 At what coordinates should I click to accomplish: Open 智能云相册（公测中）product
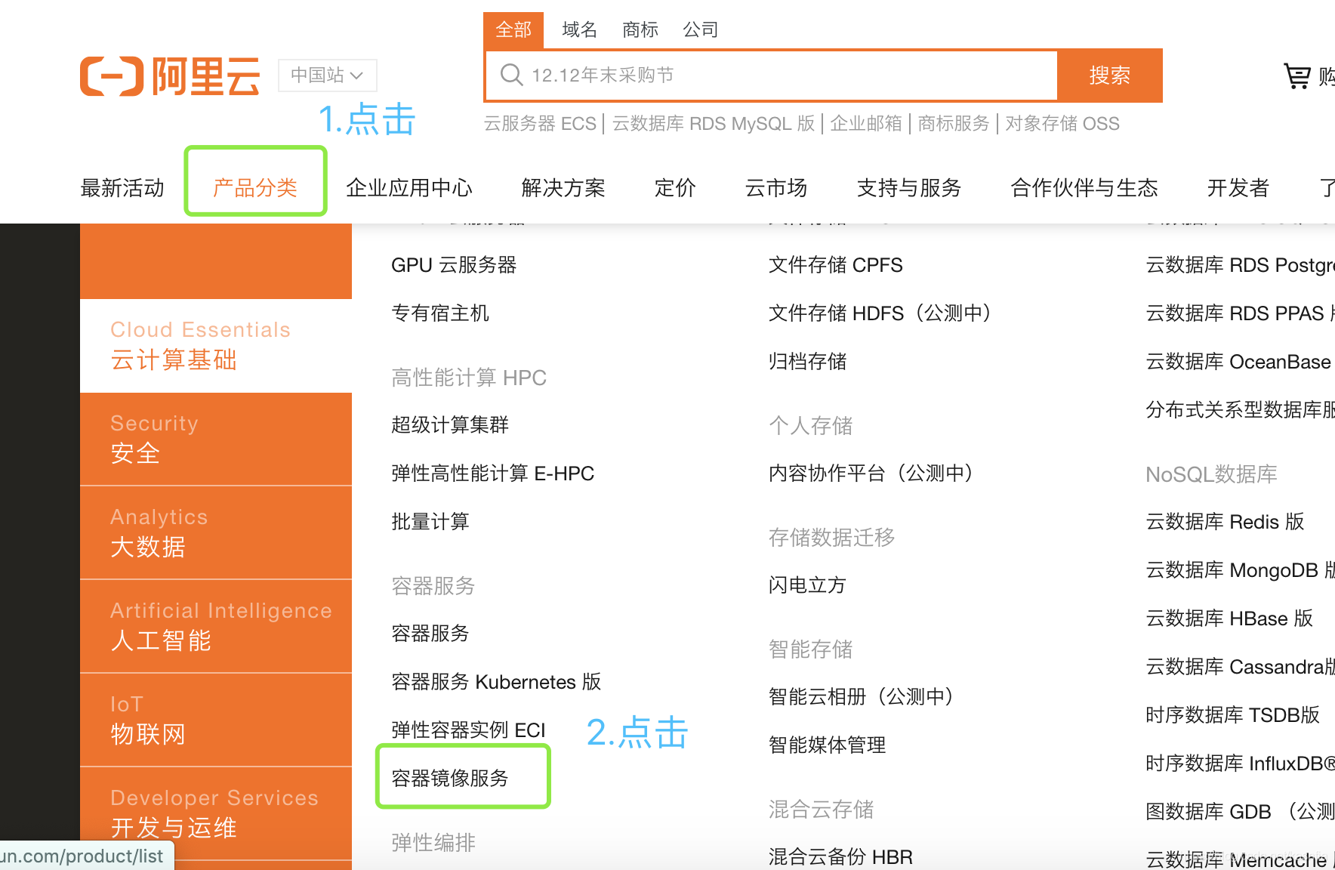pos(861,697)
